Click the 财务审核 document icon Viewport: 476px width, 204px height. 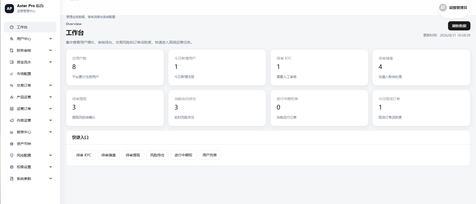(12, 50)
